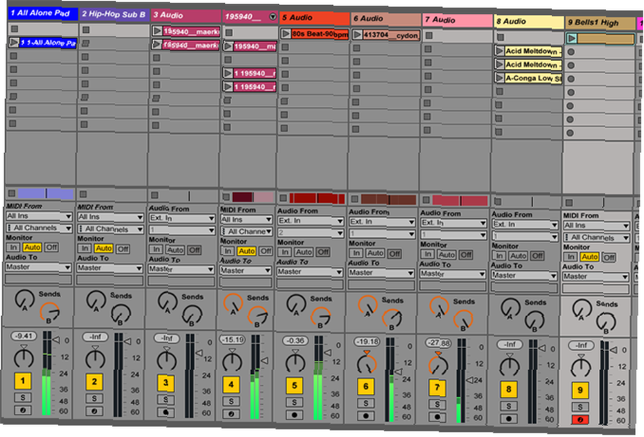Click volume value field '-0.36' on track 5
Screen dimensions: 644x437
[296, 340]
